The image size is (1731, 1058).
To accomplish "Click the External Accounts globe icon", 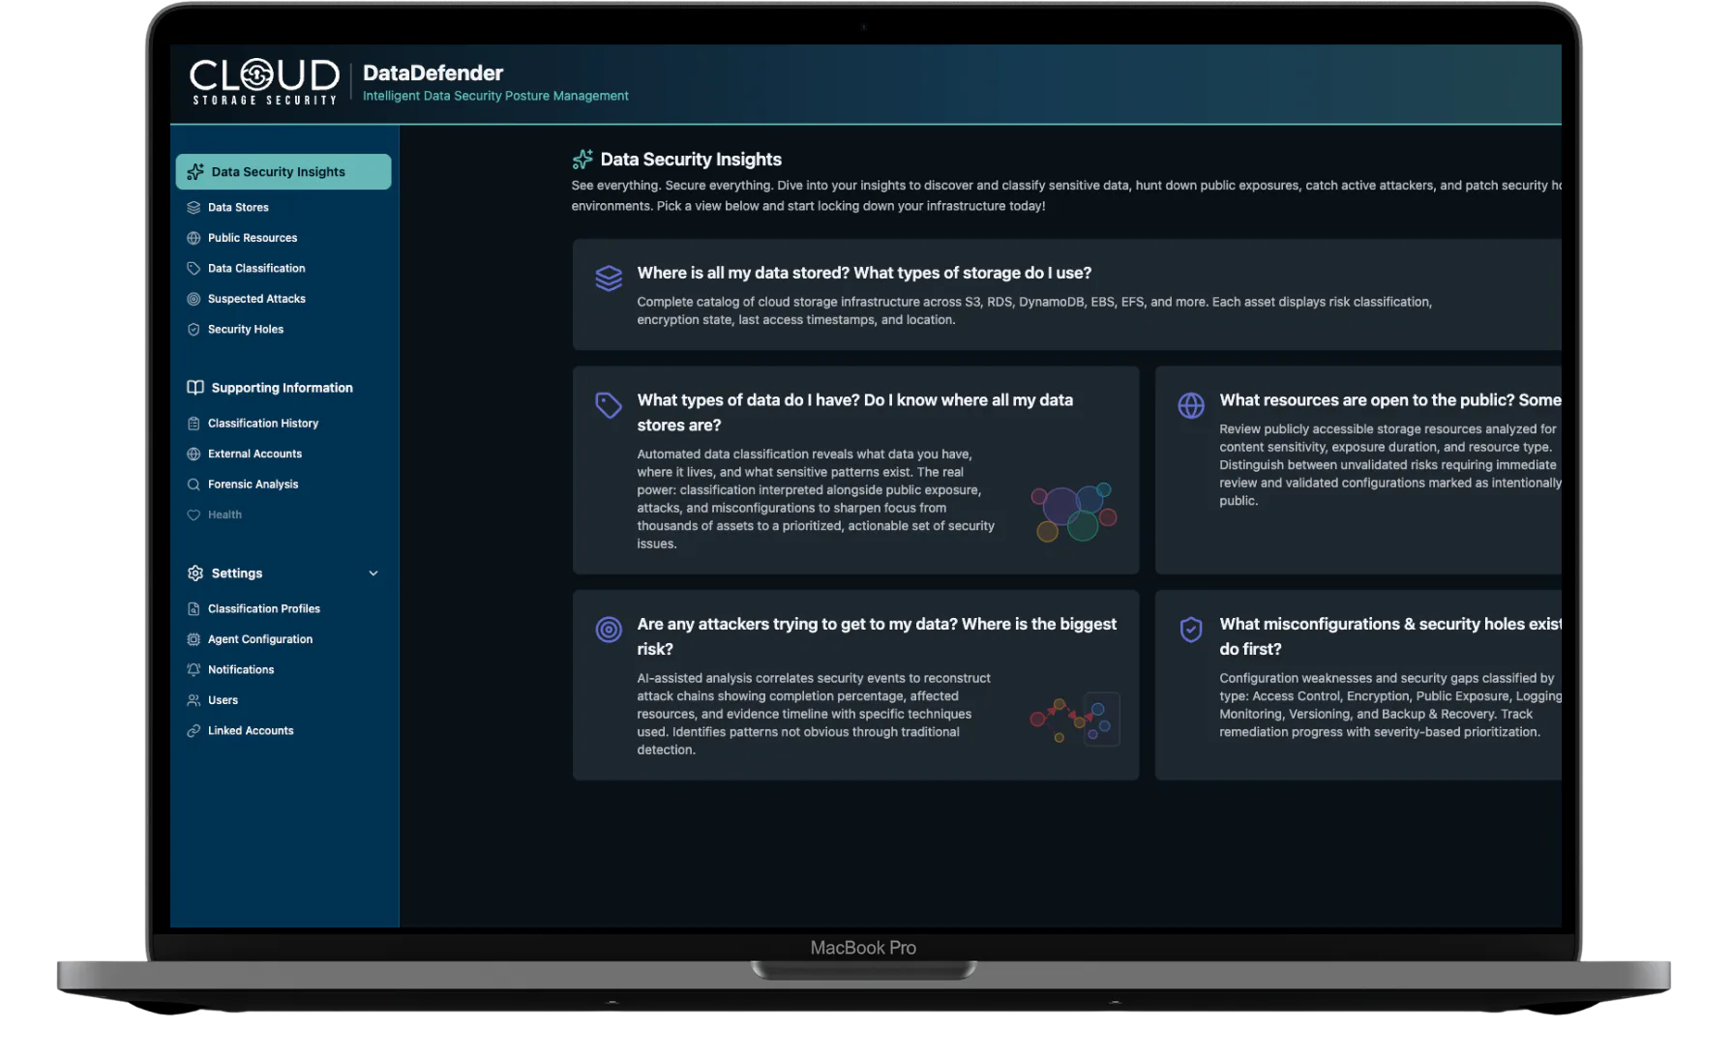I will pos(194,454).
